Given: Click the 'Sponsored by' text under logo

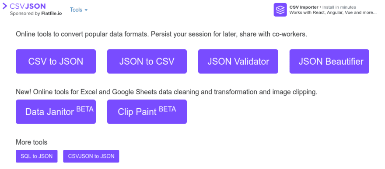Looking at the screenshot, I should (25, 14).
